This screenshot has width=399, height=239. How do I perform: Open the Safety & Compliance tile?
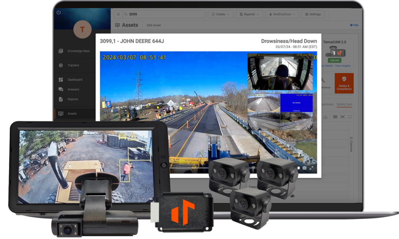pyautogui.click(x=344, y=83)
